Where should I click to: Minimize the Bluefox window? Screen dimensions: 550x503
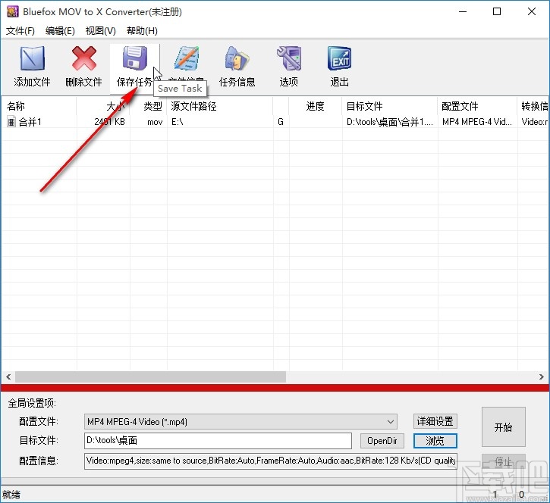click(463, 11)
